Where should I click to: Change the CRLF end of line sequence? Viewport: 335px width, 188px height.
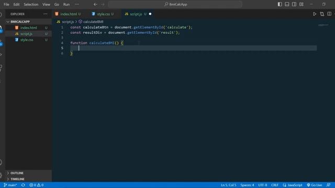click(x=275, y=185)
